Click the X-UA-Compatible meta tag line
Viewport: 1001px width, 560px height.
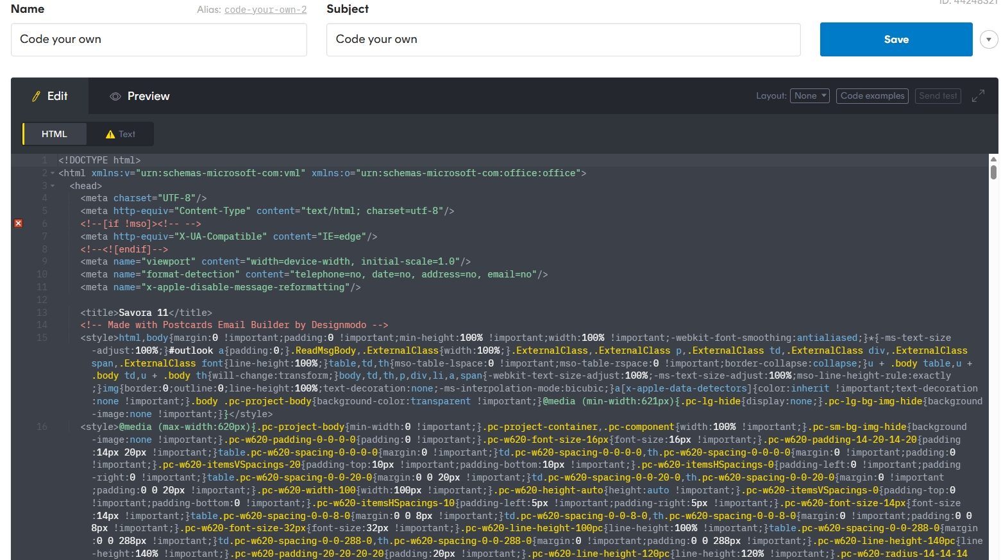(x=229, y=236)
